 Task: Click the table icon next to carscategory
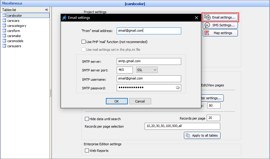coord(4,26)
